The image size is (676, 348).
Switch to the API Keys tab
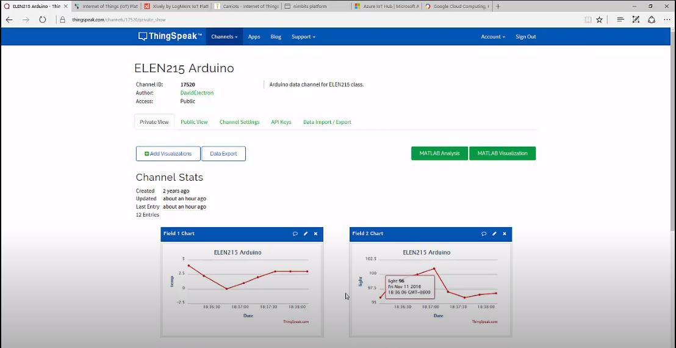click(281, 122)
